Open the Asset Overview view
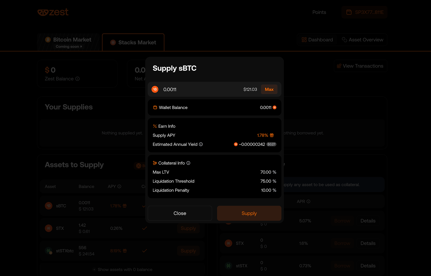This screenshot has height=276, width=431. 362,40
